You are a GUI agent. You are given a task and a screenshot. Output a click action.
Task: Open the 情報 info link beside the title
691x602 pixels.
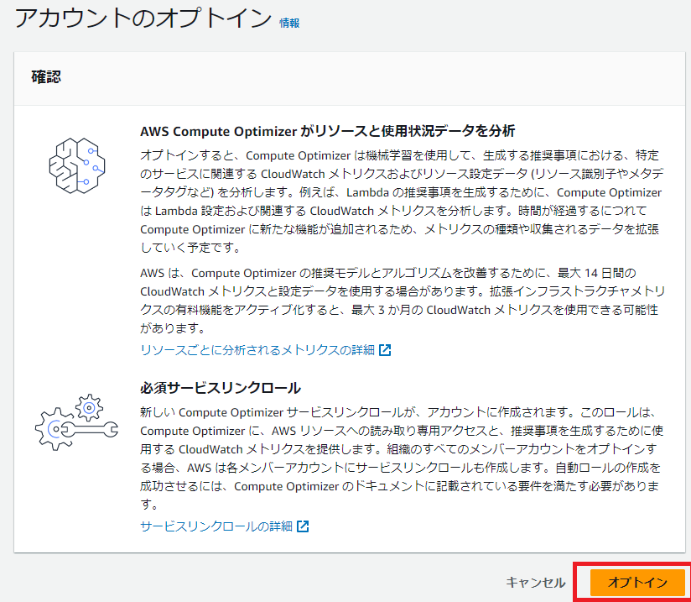[289, 23]
